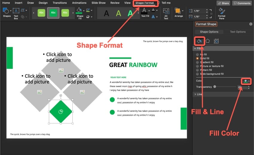Switch to the Transitions tab
Image resolution: width=254 pixels, height=155 pixels.
[60, 3]
